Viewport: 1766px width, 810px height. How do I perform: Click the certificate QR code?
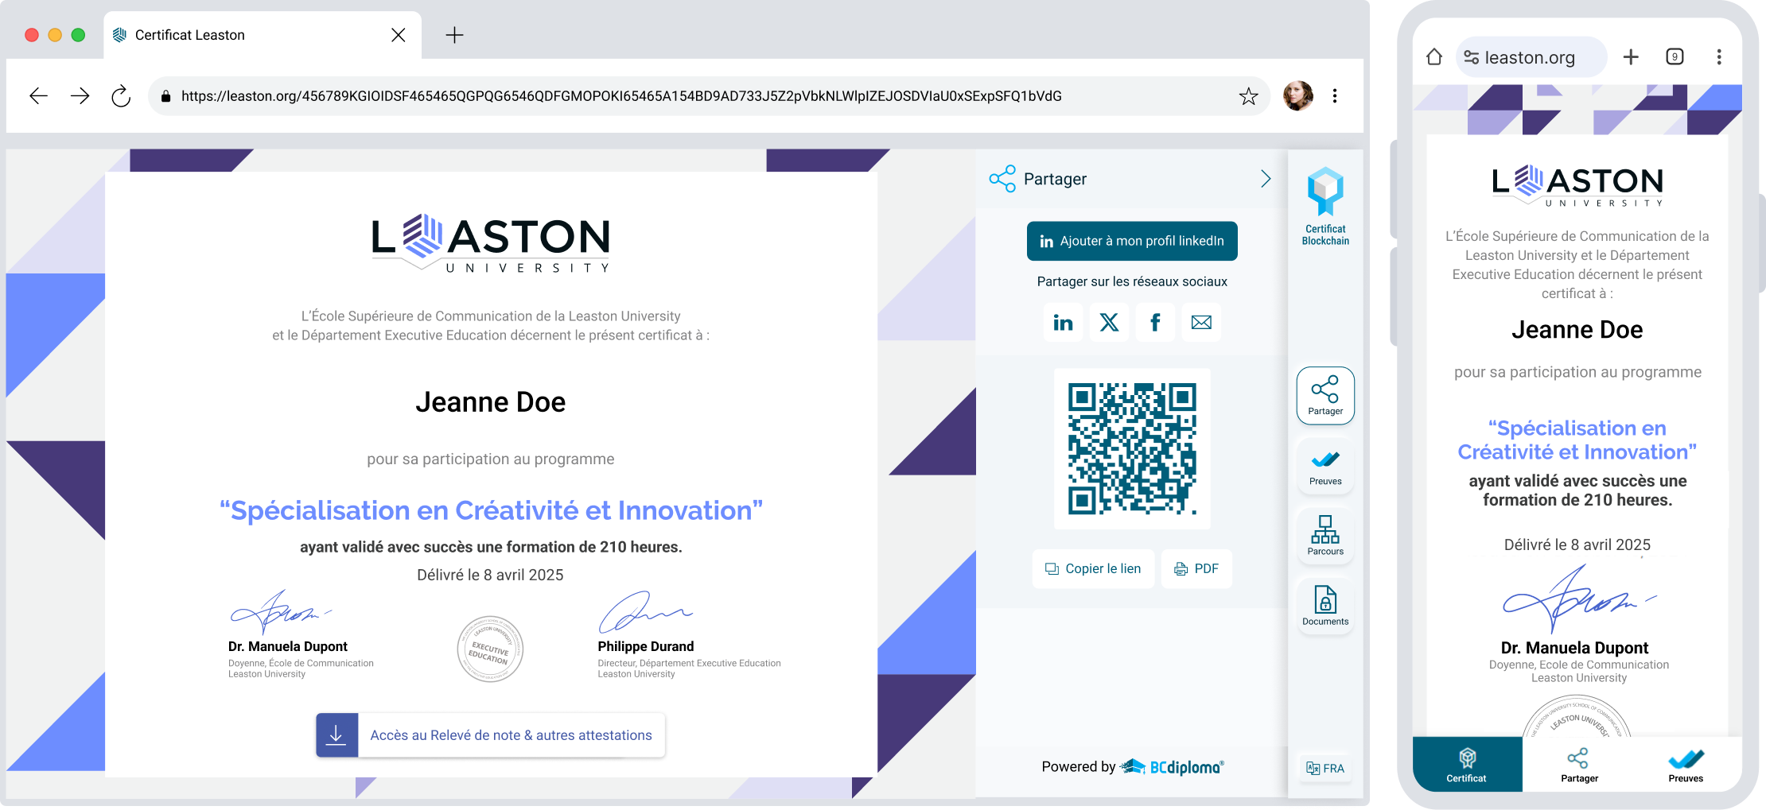pyautogui.click(x=1132, y=449)
